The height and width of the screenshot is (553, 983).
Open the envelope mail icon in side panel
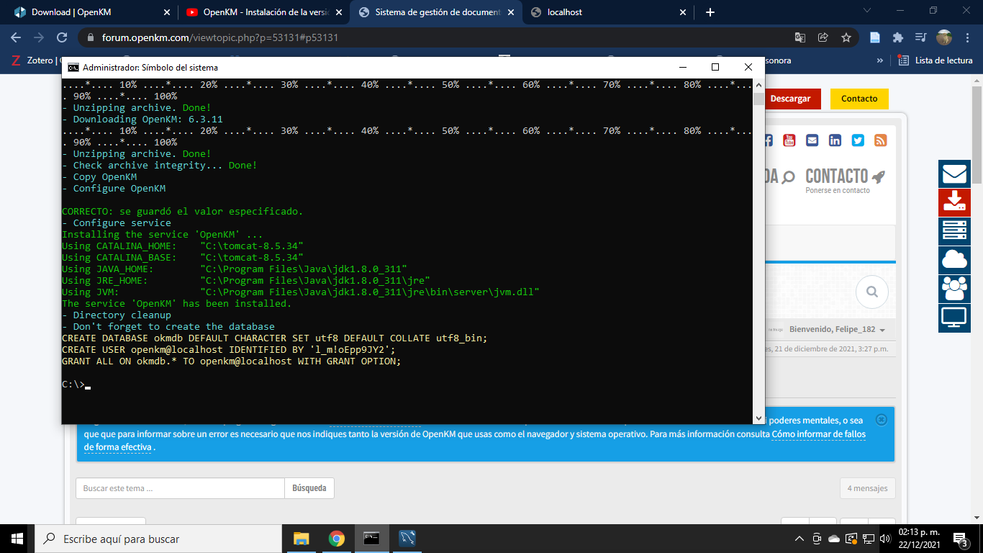pyautogui.click(x=954, y=174)
